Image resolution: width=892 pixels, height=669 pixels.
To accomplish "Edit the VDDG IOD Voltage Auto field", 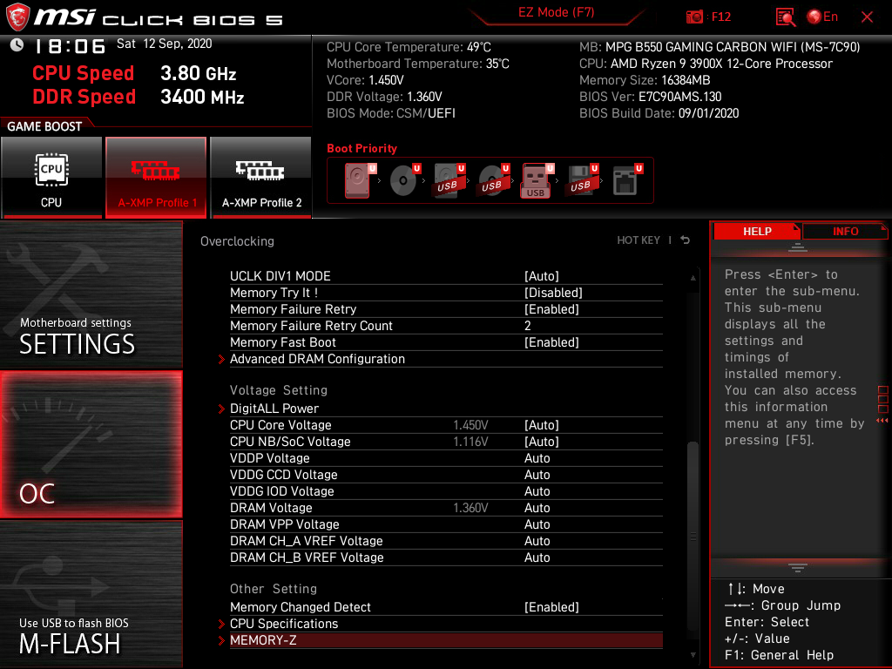I will tap(537, 491).
